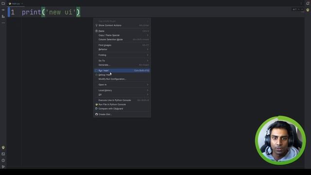Expand the Git submenu
The height and width of the screenshot is (175, 311).
[x=122, y=95]
